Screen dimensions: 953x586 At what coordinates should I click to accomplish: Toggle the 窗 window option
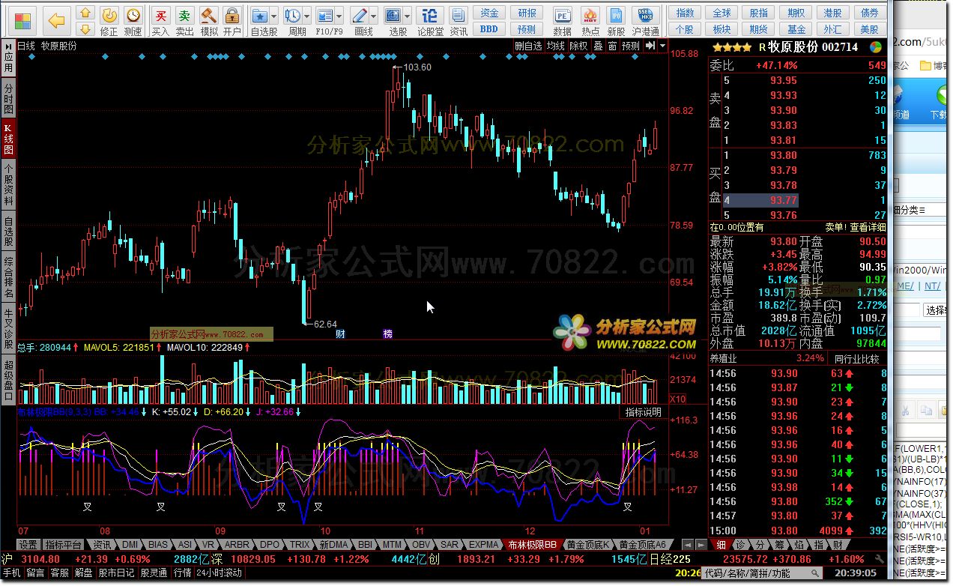click(x=612, y=46)
